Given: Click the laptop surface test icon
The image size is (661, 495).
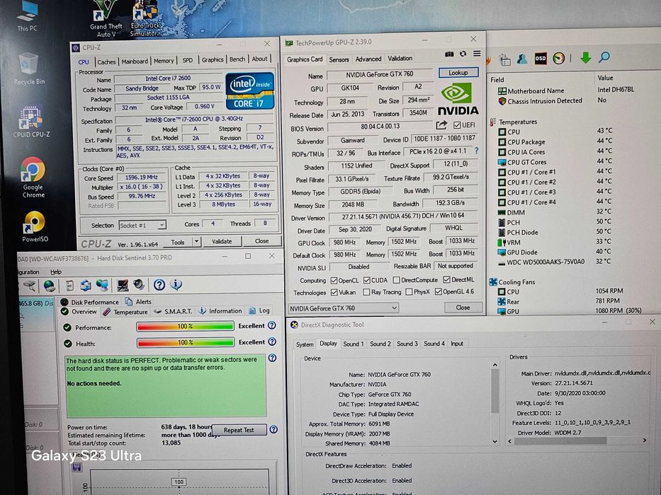Looking at the screenshot, I should 123,285.
